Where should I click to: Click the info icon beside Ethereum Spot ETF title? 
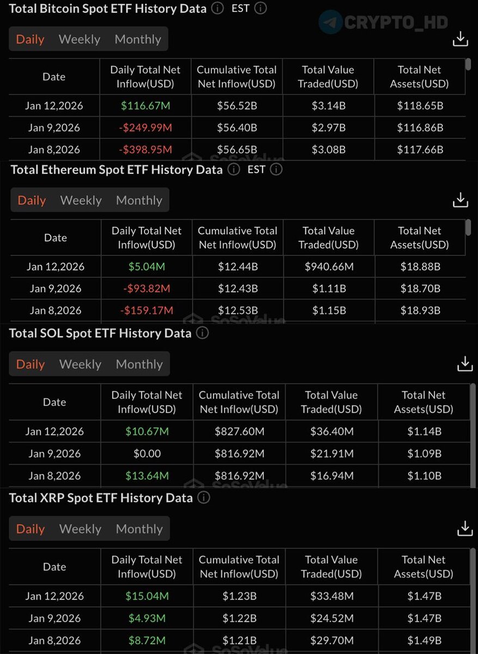[233, 169]
